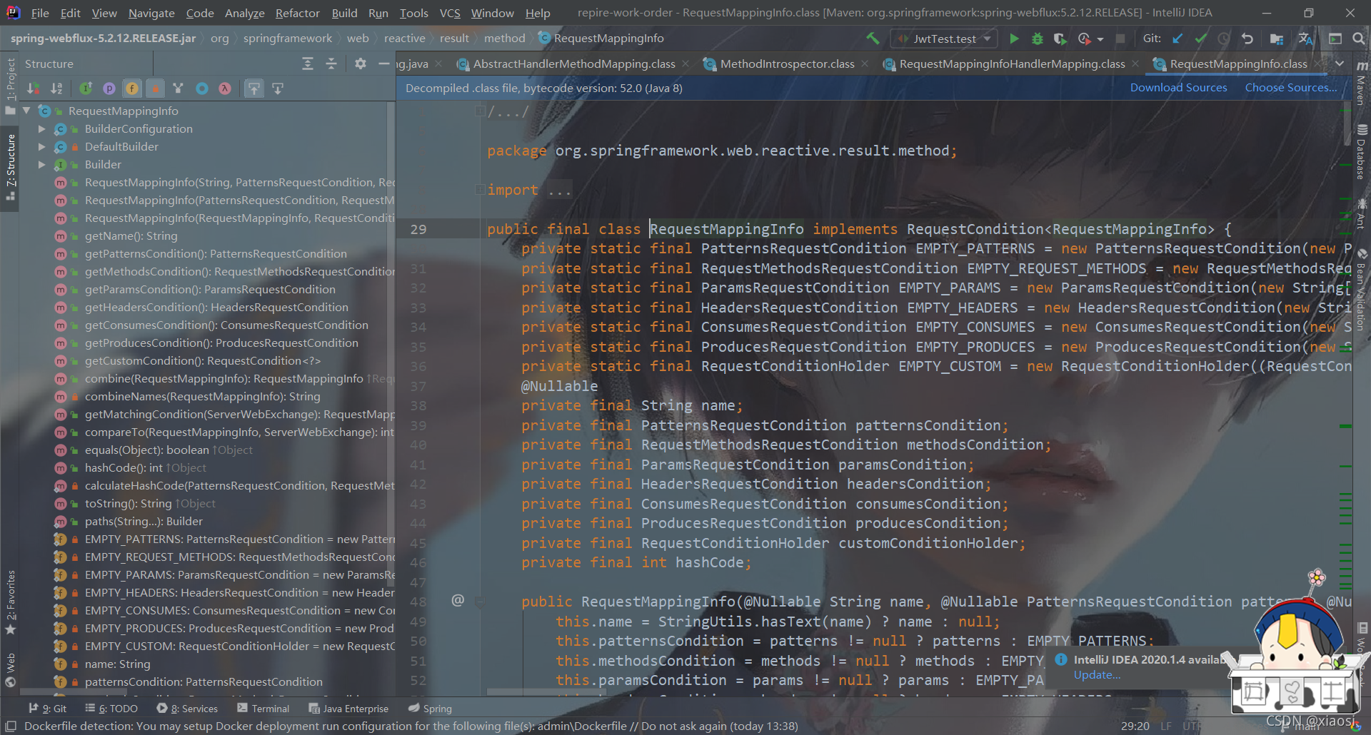This screenshot has width=1371, height=735.
Task: Update project with Git blue arrow
Action: [1177, 39]
